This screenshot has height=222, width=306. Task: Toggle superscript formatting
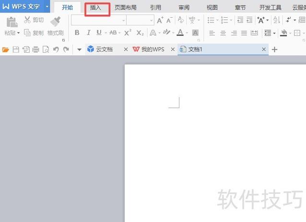coord(128,33)
